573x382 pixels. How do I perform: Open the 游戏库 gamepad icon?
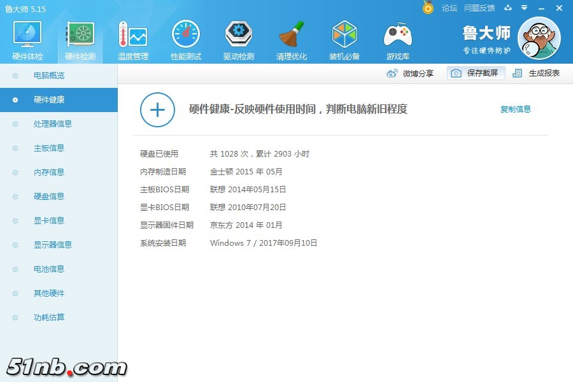397,35
